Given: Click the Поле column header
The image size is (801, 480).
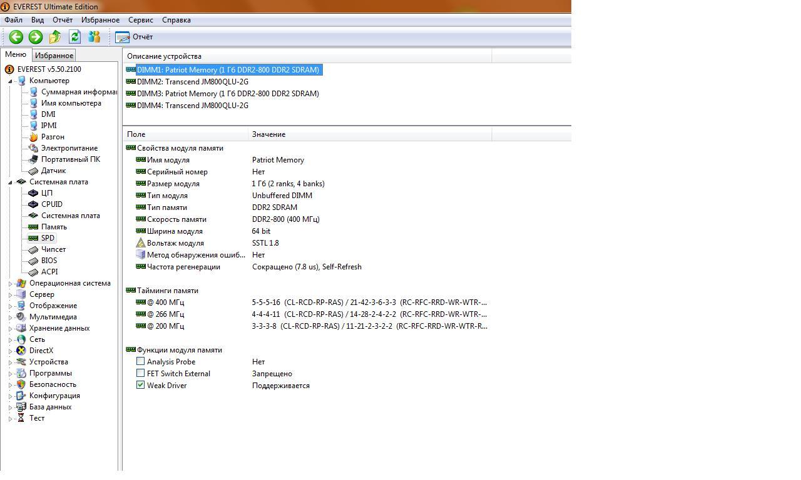Looking at the screenshot, I should (185, 134).
